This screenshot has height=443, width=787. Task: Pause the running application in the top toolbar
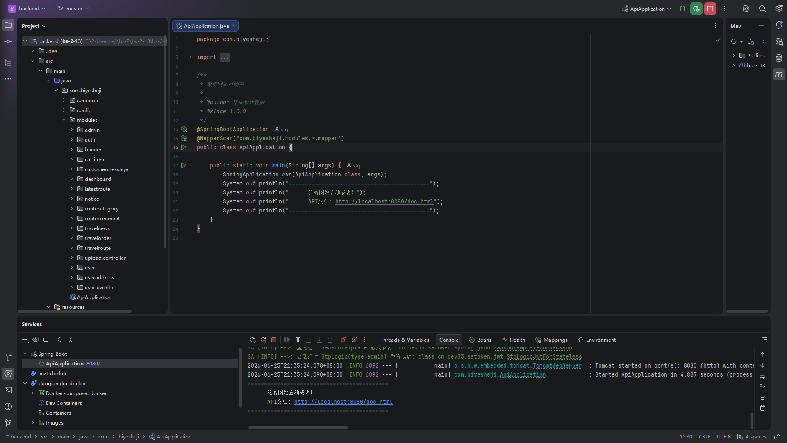[x=682, y=9]
